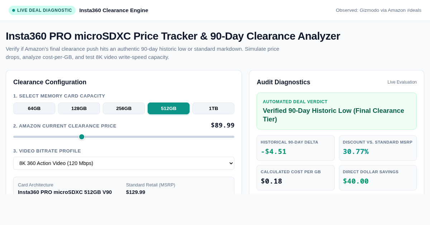Click the Observed: Gizmodo via Amazon text
430x225 pixels.
click(x=378, y=10)
